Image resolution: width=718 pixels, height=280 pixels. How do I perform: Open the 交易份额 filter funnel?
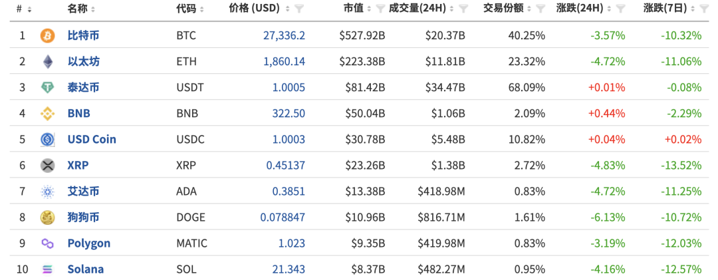coord(540,9)
